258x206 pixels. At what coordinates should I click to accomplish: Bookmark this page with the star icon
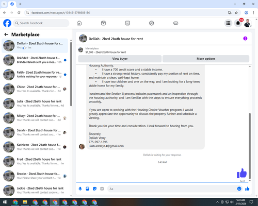[236, 13]
